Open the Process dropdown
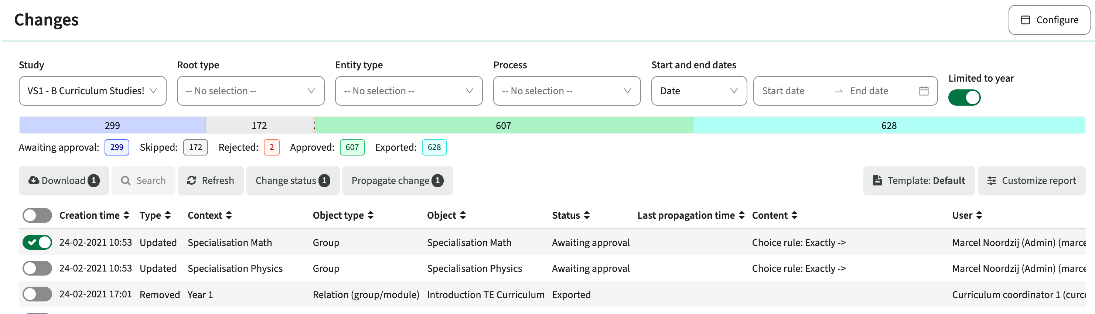 pyautogui.click(x=567, y=91)
